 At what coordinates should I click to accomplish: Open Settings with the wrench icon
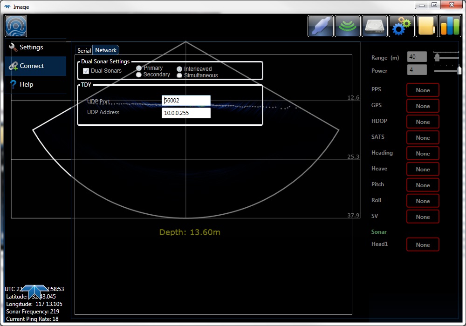click(31, 48)
